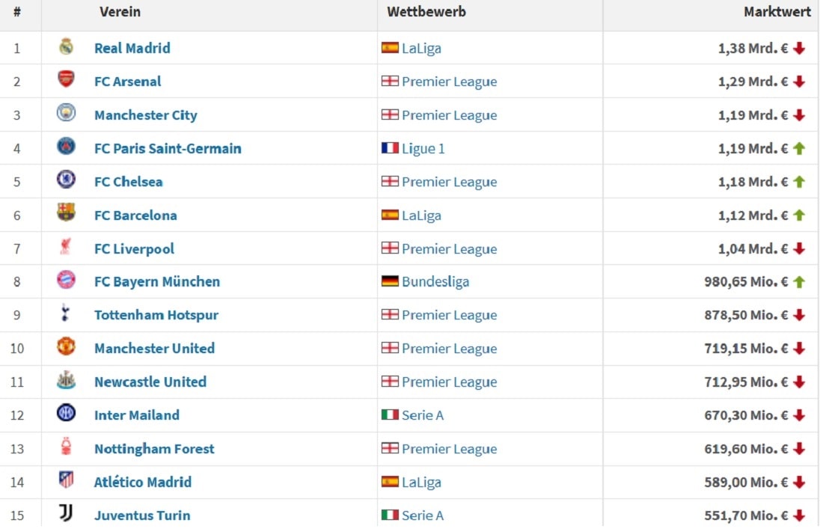
Task: Click the Juventus Turin crest icon
Action: click(66, 514)
